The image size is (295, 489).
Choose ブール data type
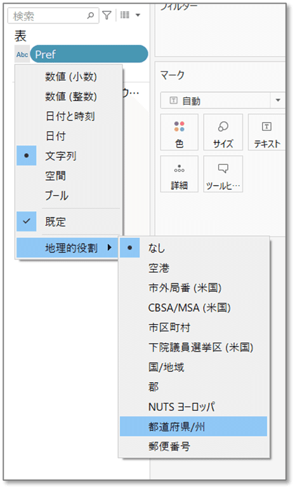coord(69,196)
